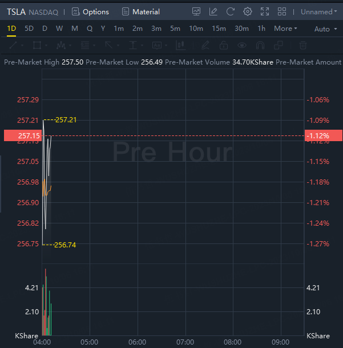The image size is (343, 348).
Task: Open the Auto scale dropdown
Action: [325, 29]
